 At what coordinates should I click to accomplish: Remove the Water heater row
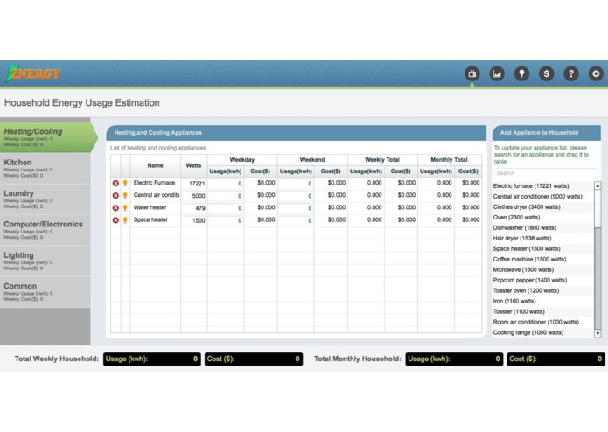(115, 208)
